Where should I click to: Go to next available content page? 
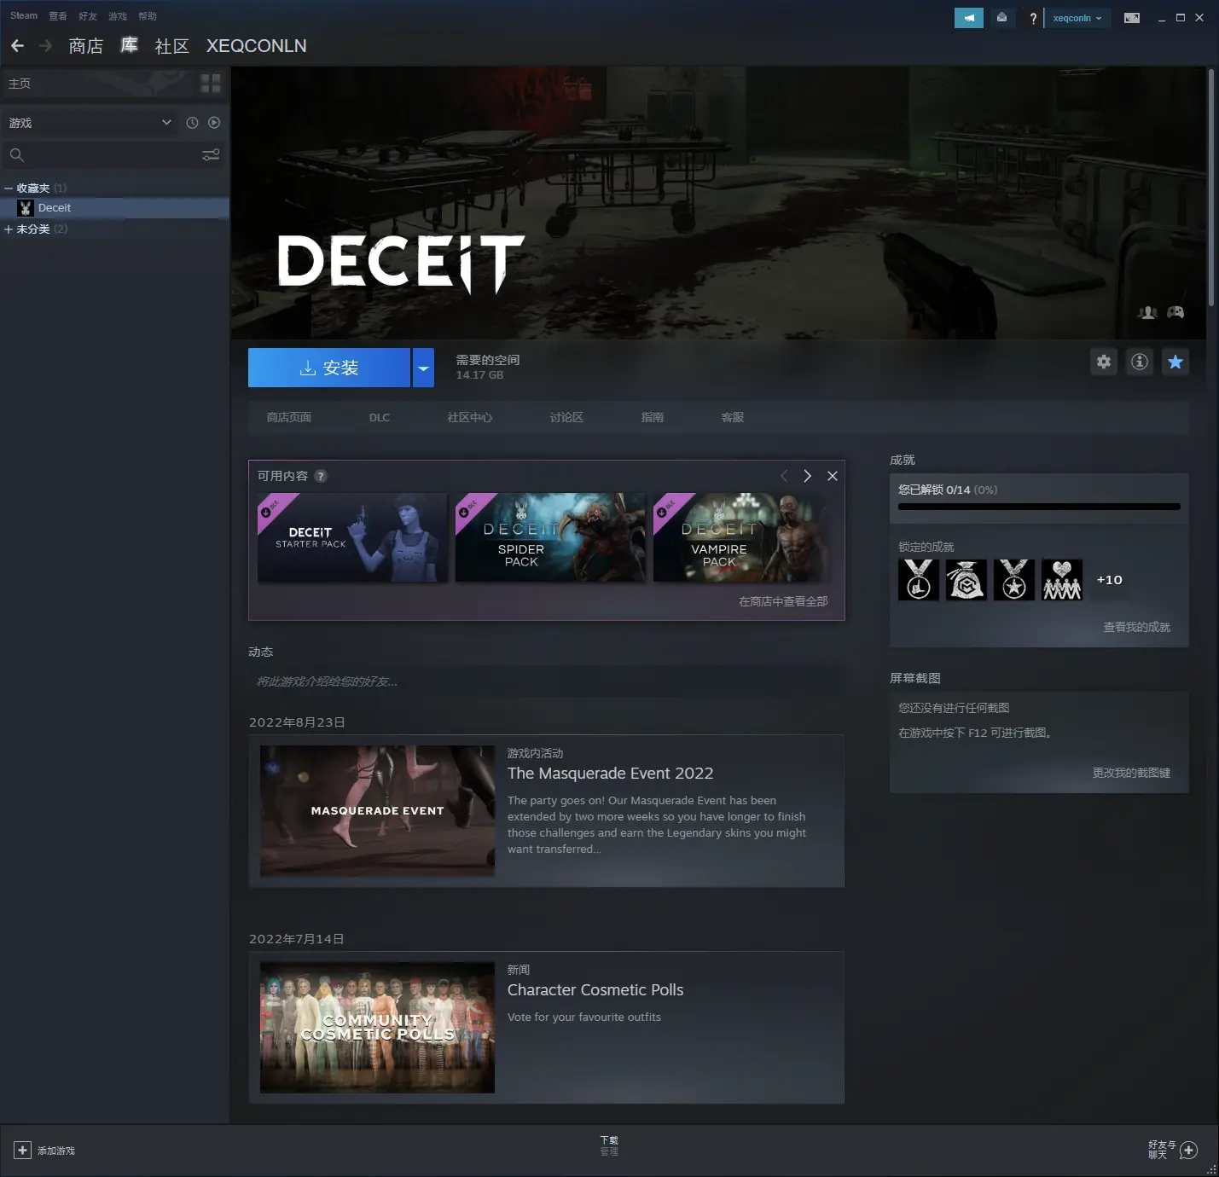(807, 476)
